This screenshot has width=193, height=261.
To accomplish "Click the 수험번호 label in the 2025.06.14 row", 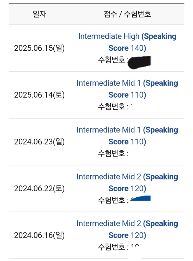I will tap(112, 107).
